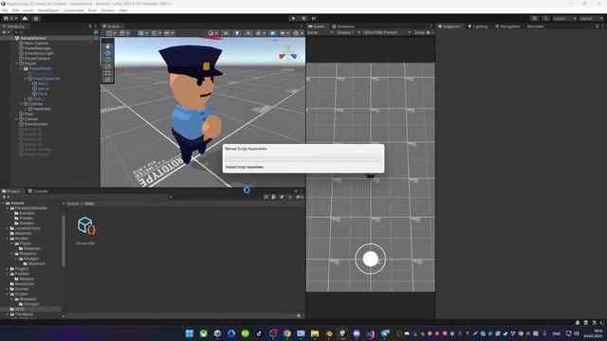The image size is (607, 341).
Task: Open File menu
Action: click(x=5, y=10)
